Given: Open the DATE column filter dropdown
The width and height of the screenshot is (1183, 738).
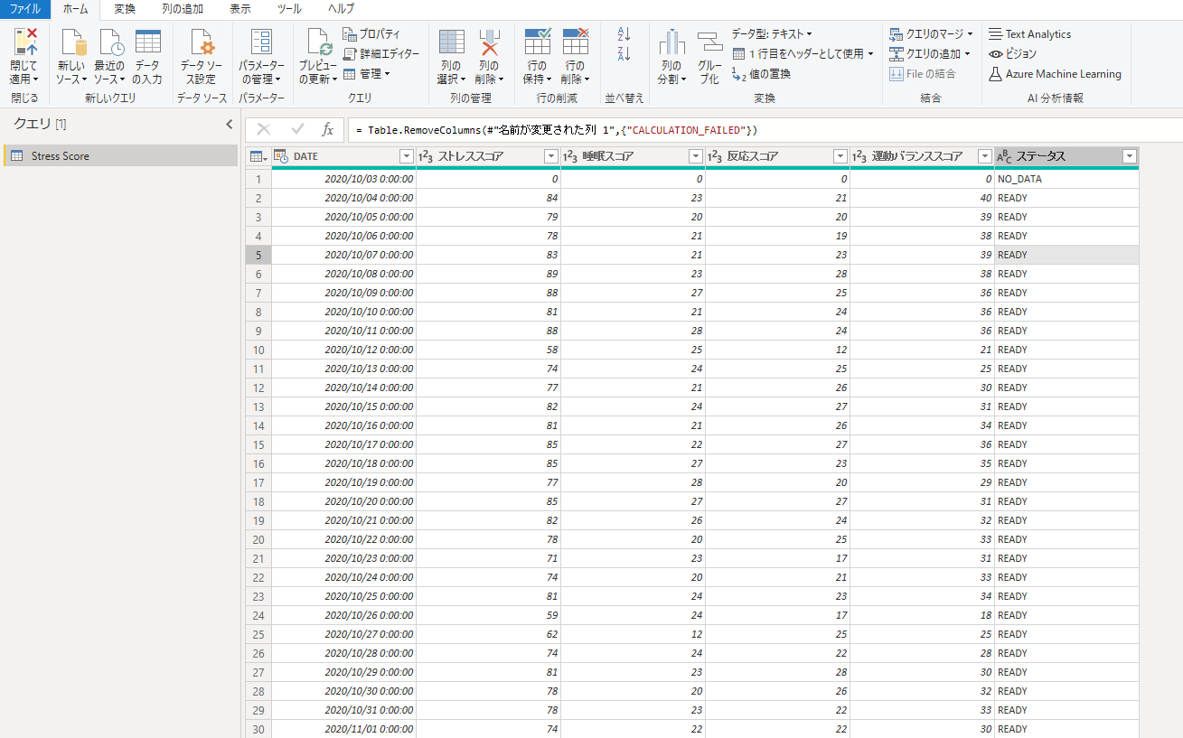Looking at the screenshot, I should tap(406, 156).
